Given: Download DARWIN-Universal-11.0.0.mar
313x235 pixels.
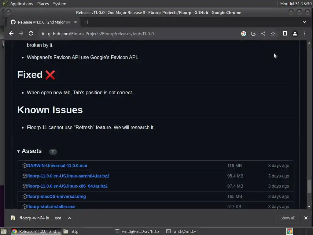Looking at the screenshot, I should 57,166.
